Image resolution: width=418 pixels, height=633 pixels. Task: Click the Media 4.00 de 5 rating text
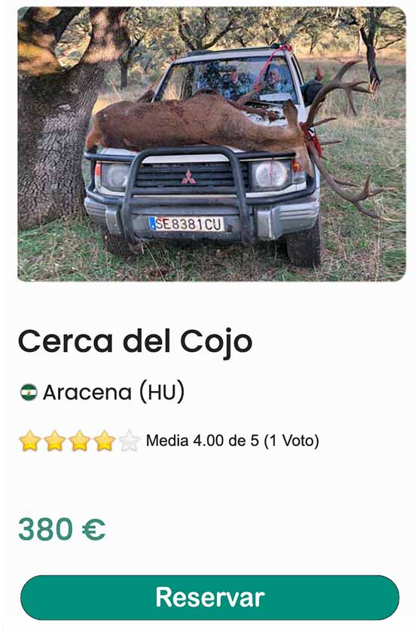click(202, 440)
